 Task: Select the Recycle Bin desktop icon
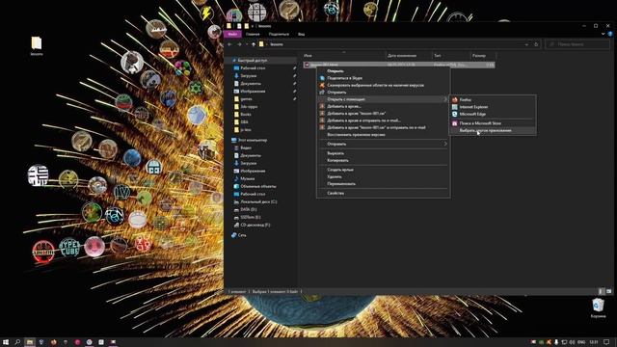point(598,308)
